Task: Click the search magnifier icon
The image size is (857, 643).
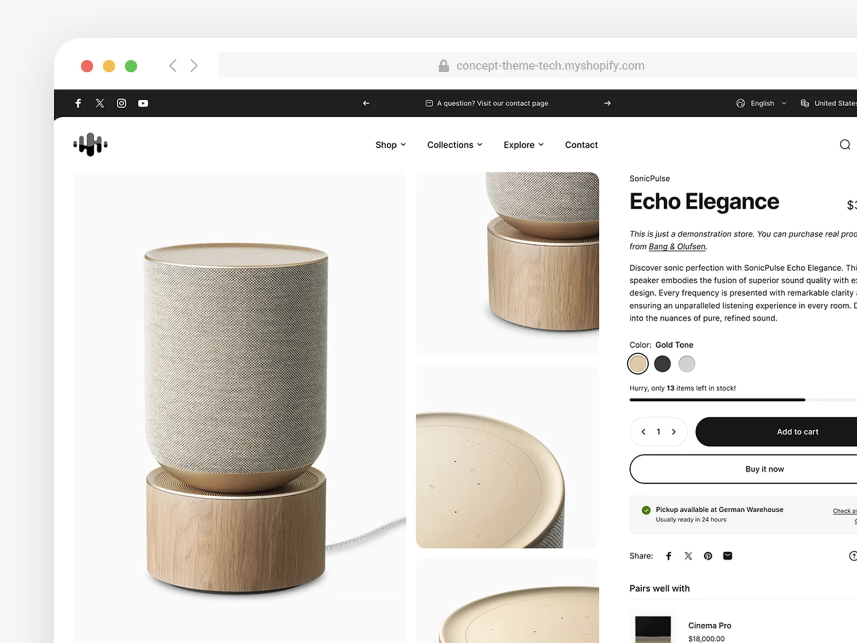Action: 845,145
